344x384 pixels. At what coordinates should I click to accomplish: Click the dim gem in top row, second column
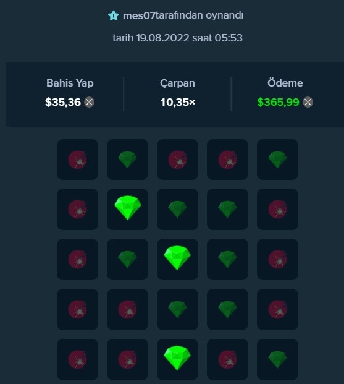coord(127,160)
